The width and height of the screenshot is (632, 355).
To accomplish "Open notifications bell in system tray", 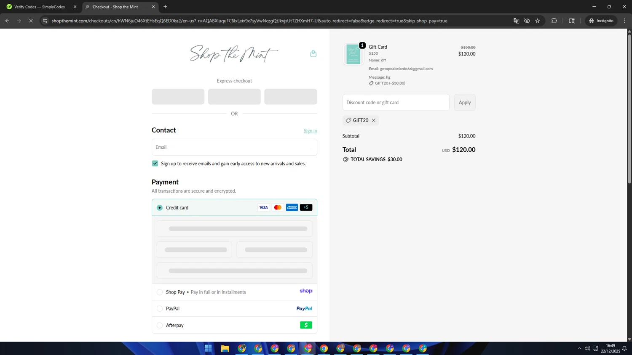I will [x=624, y=348].
